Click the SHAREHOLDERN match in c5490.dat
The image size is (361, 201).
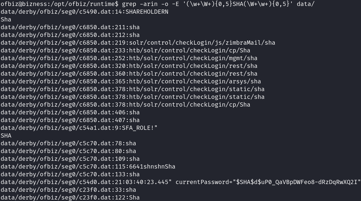(x=147, y=12)
